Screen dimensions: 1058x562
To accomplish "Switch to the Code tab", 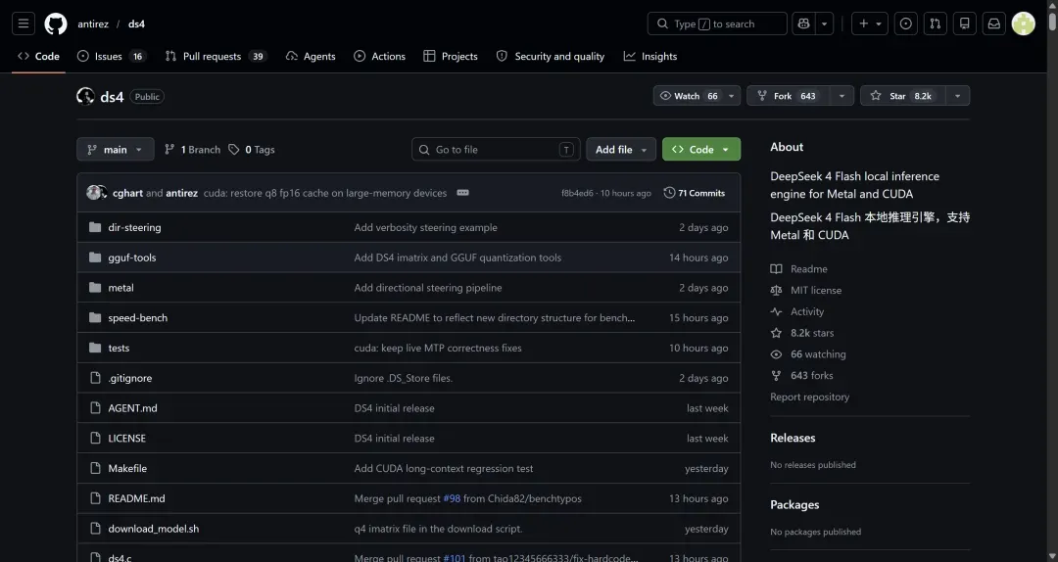I will [38, 56].
